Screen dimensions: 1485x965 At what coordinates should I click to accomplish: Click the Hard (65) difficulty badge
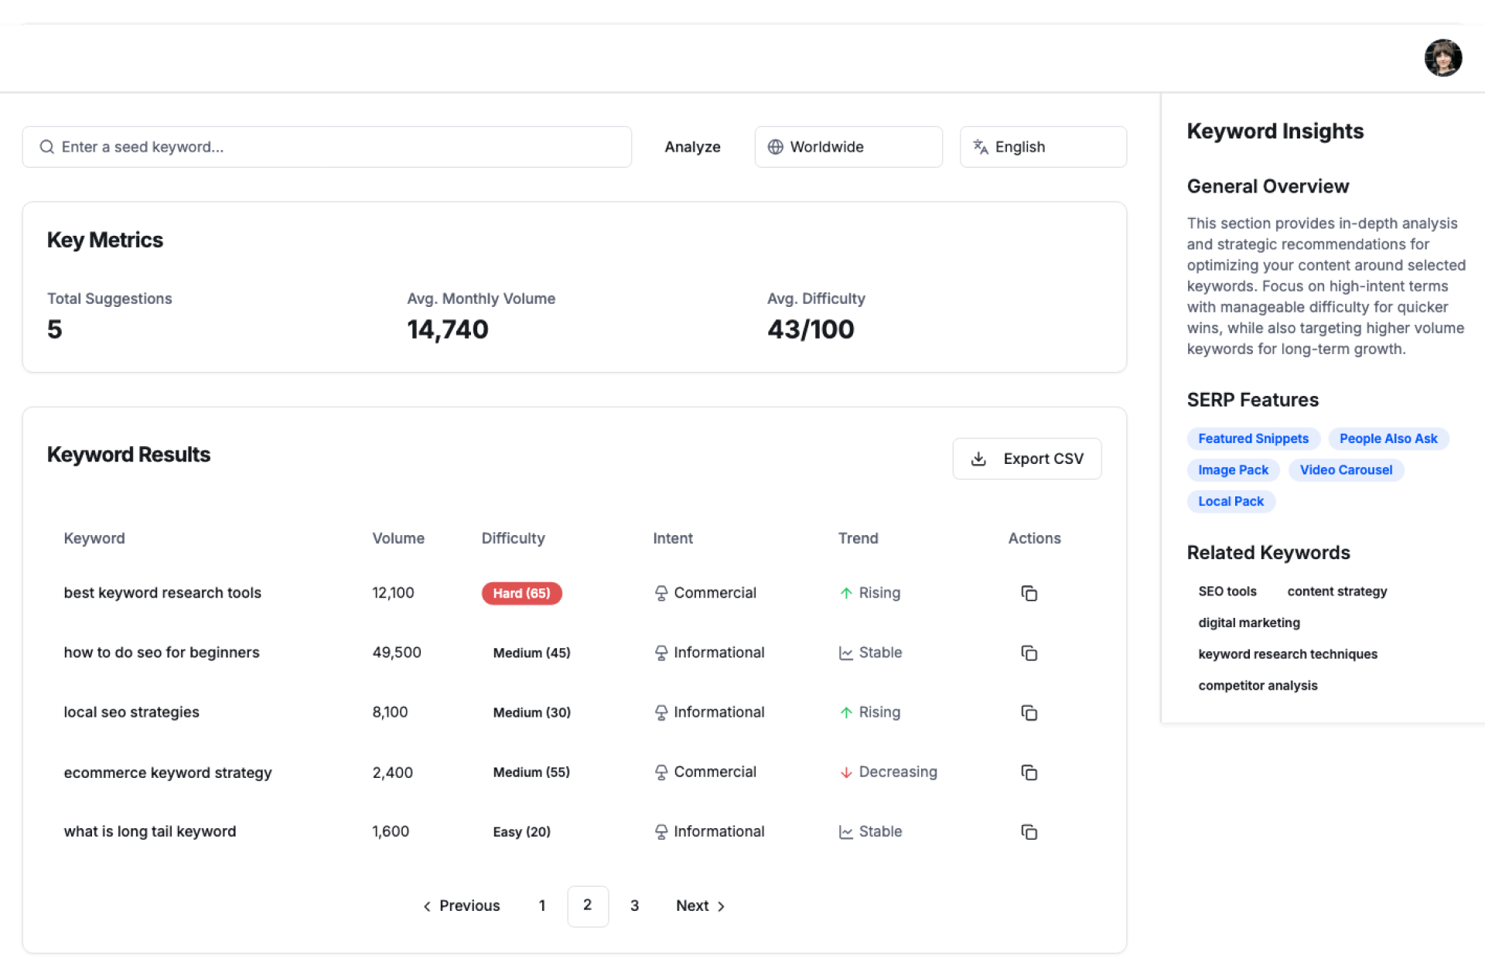pyautogui.click(x=521, y=593)
